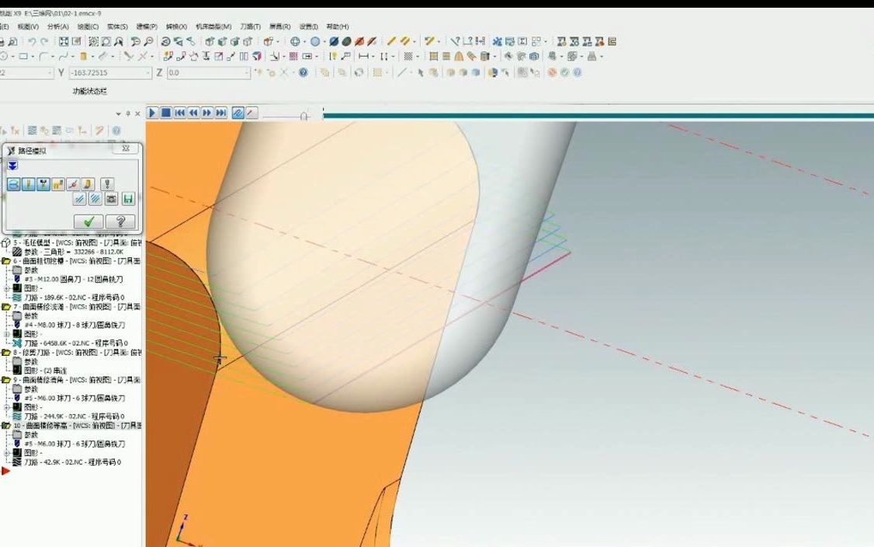The image size is (874, 547).
Task: Toggle Run mode in backplot bar
Action: (252, 113)
